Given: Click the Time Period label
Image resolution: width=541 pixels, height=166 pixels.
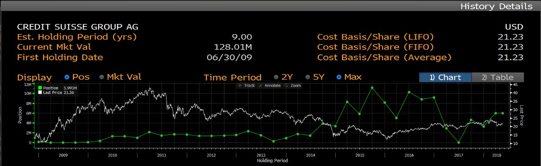Looking at the screenshot, I should tap(232, 78).
